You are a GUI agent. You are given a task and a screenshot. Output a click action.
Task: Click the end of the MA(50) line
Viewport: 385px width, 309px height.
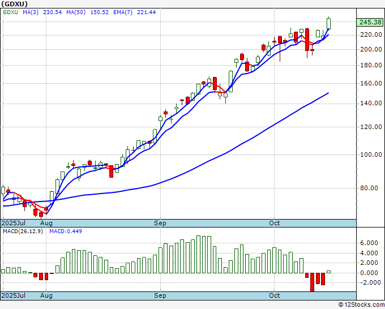coord(328,93)
